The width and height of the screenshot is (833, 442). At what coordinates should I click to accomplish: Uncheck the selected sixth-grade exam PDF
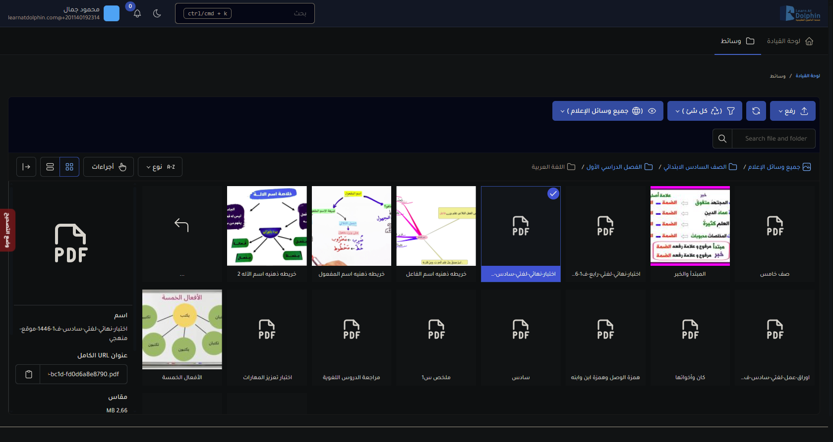click(x=553, y=194)
